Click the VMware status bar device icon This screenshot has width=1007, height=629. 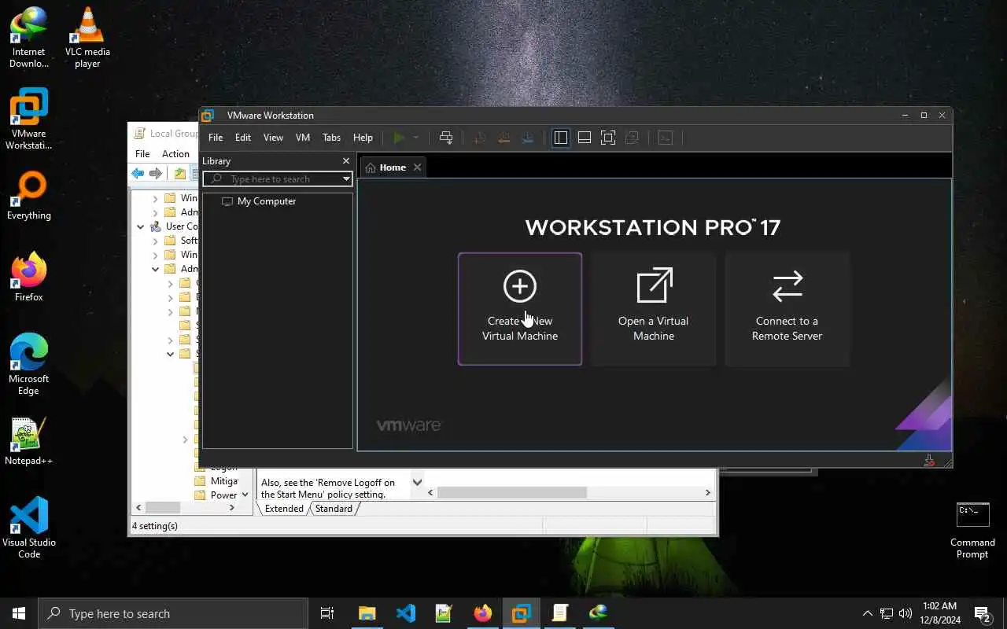(929, 461)
